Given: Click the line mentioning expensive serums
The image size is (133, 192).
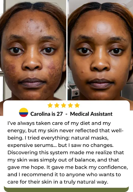Looking at the screenshot, I should point(61,145).
